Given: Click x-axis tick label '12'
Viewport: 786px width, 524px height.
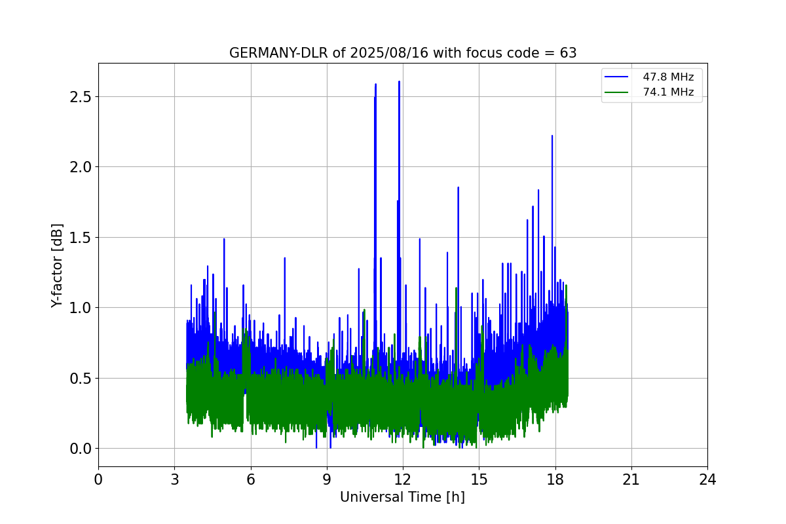Looking at the screenshot, I should (x=403, y=480).
